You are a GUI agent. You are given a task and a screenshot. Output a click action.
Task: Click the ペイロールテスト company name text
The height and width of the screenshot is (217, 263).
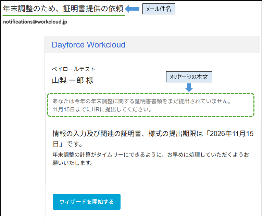(x=73, y=69)
